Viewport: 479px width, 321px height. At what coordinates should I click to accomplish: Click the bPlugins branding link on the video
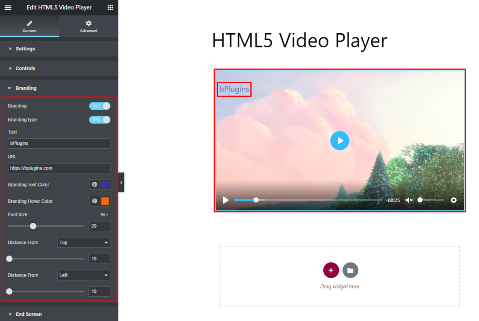point(234,89)
